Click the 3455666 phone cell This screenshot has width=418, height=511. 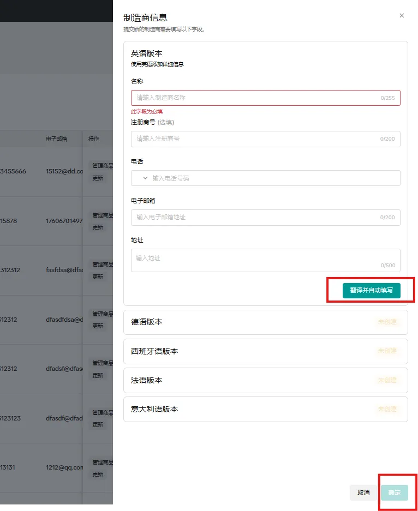click(x=13, y=171)
